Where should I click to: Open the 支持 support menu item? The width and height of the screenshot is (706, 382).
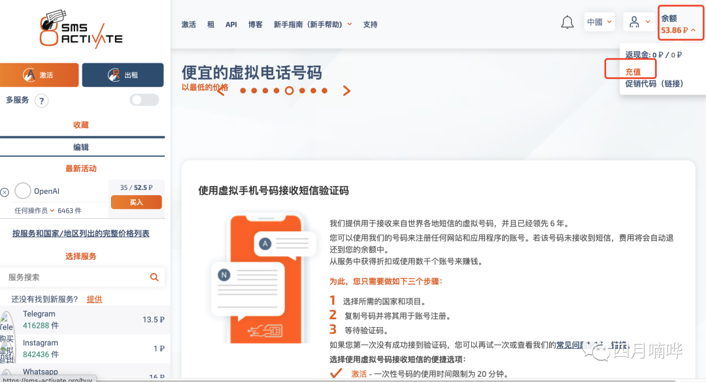[370, 24]
